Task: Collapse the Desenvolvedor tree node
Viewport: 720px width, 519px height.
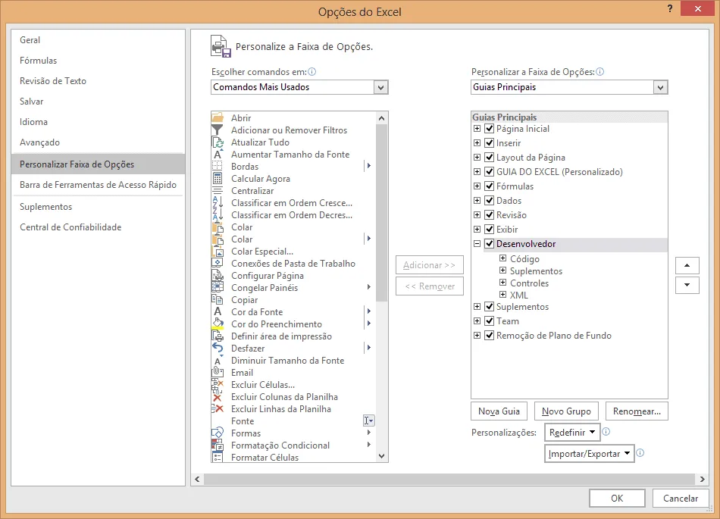Action: pos(477,244)
